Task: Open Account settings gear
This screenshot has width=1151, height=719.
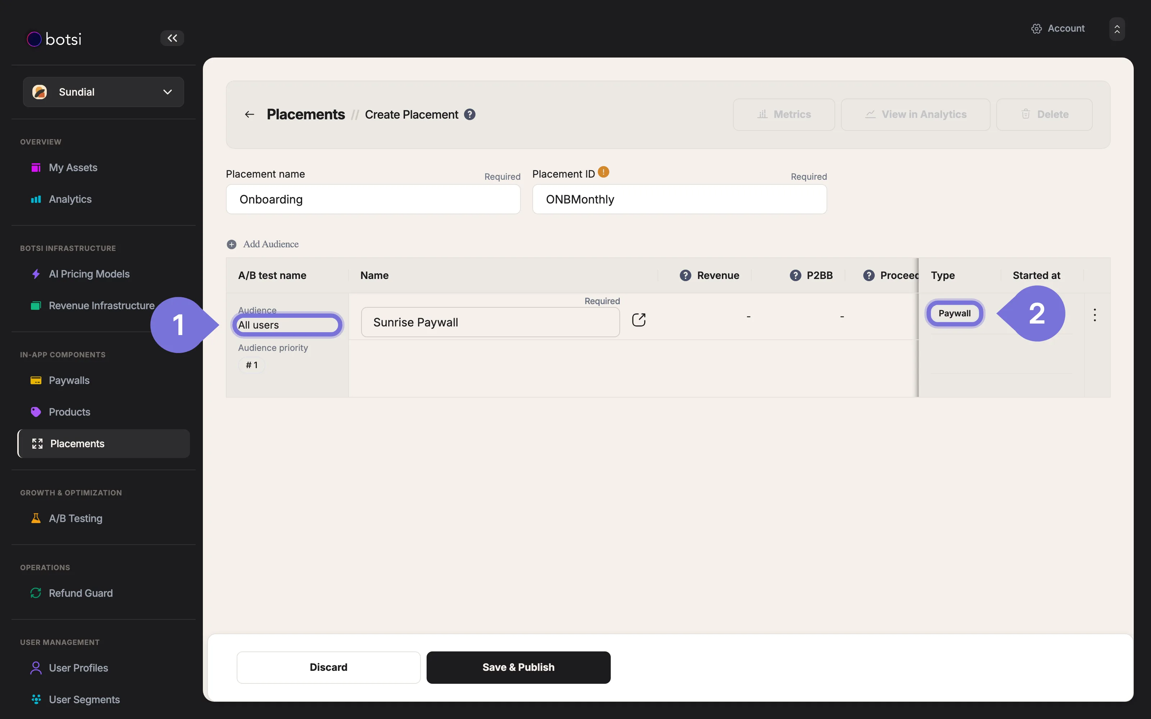Action: click(1036, 28)
